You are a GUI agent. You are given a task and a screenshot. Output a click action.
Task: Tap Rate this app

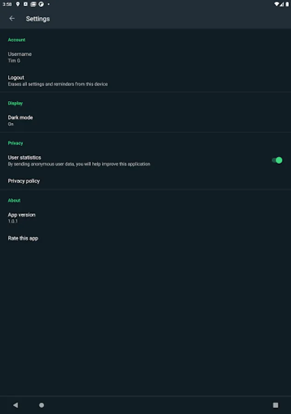click(x=23, y=238)
